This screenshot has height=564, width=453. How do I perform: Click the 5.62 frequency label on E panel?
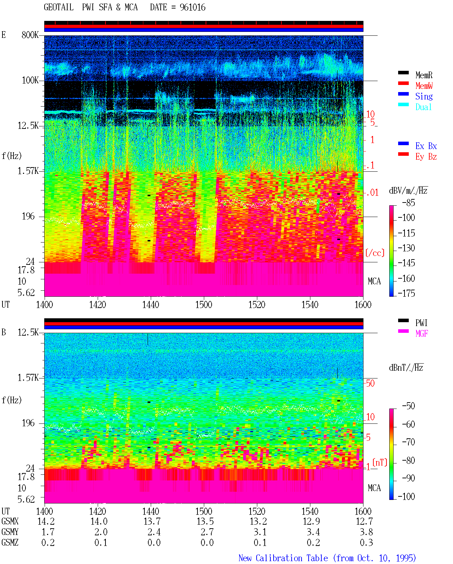tap(26, 293)
